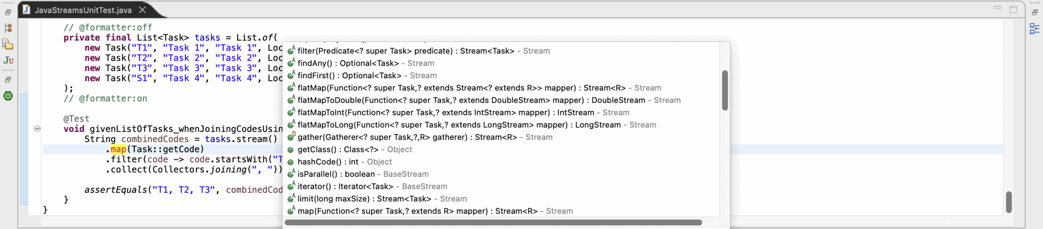Show the Type Hierarchy view icon
1043x229 pixels.
[8, 28]
